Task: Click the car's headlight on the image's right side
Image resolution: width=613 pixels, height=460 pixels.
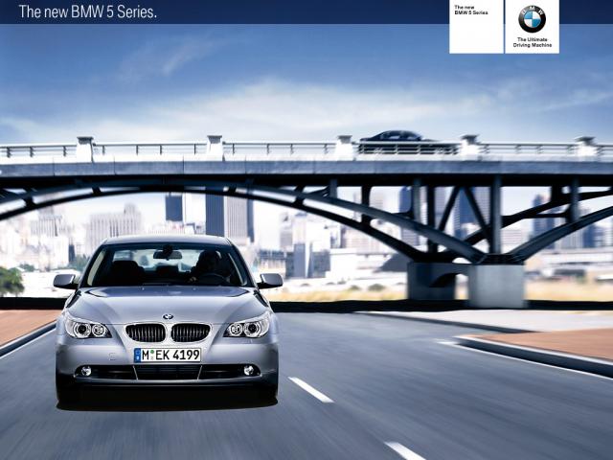Action: click(x=248, y=329)
